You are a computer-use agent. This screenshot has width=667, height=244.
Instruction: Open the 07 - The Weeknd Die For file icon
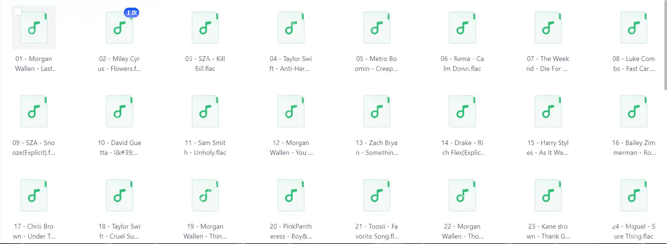click(x=548, y=28)
